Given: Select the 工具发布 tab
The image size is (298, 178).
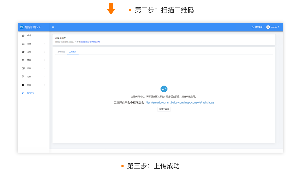Looking at the screenshot, I should tap(73, 52).
